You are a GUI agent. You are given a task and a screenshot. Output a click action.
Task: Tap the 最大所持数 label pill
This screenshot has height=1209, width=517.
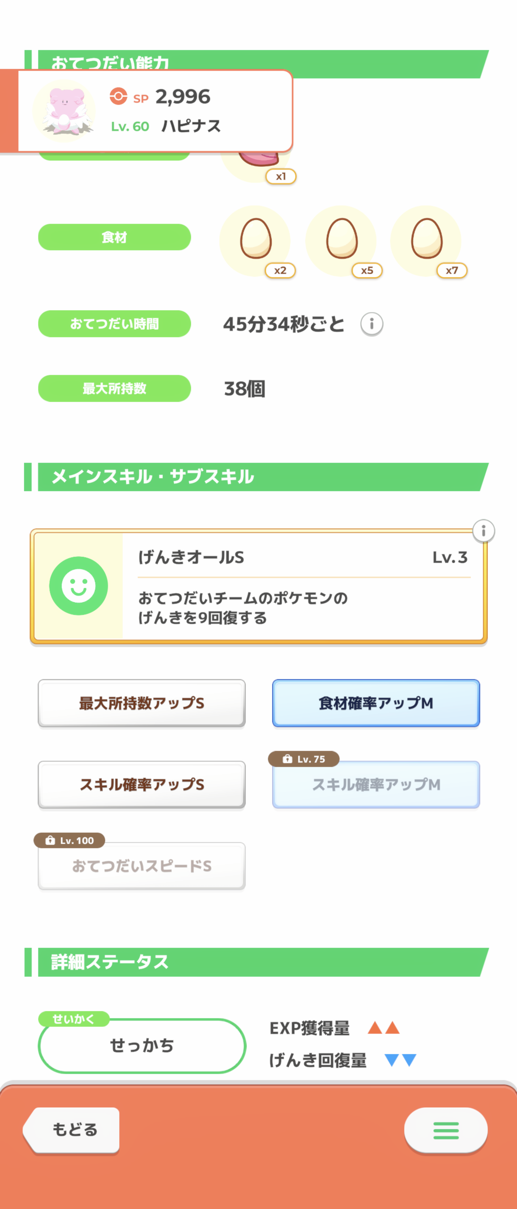pos(114,388)
